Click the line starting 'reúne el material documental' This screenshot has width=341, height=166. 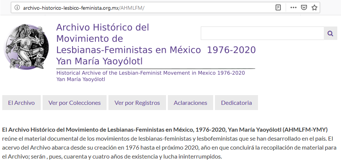pos(168,139)
